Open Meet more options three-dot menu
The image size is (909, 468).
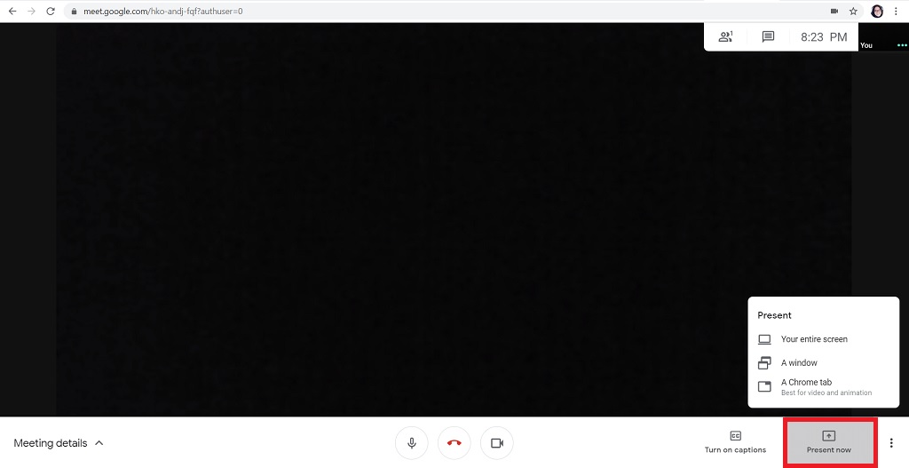click(891, 443)
